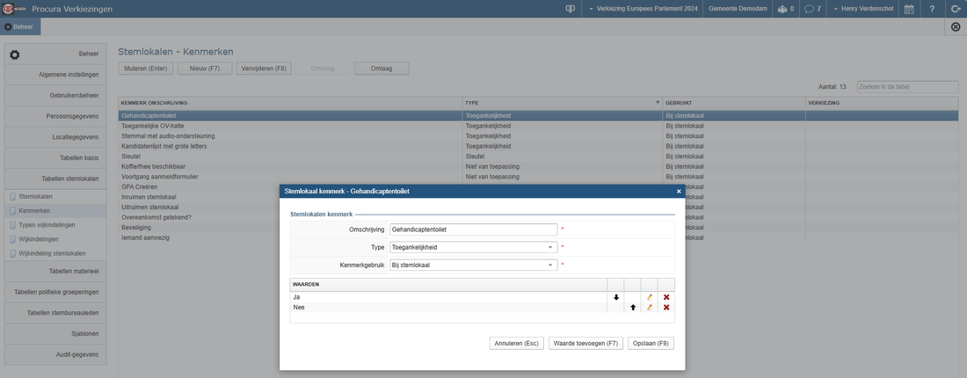967x378 pixels.
Task: Click Waarde toevoegen (F7) button
Action: [x=585, y=344]
